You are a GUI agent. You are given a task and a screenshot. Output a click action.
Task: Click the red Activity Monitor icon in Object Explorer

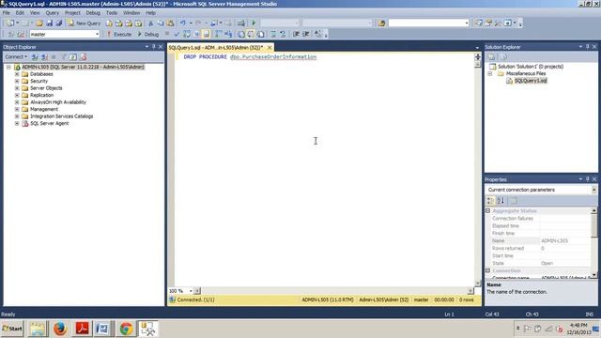[x=84, y=56]
